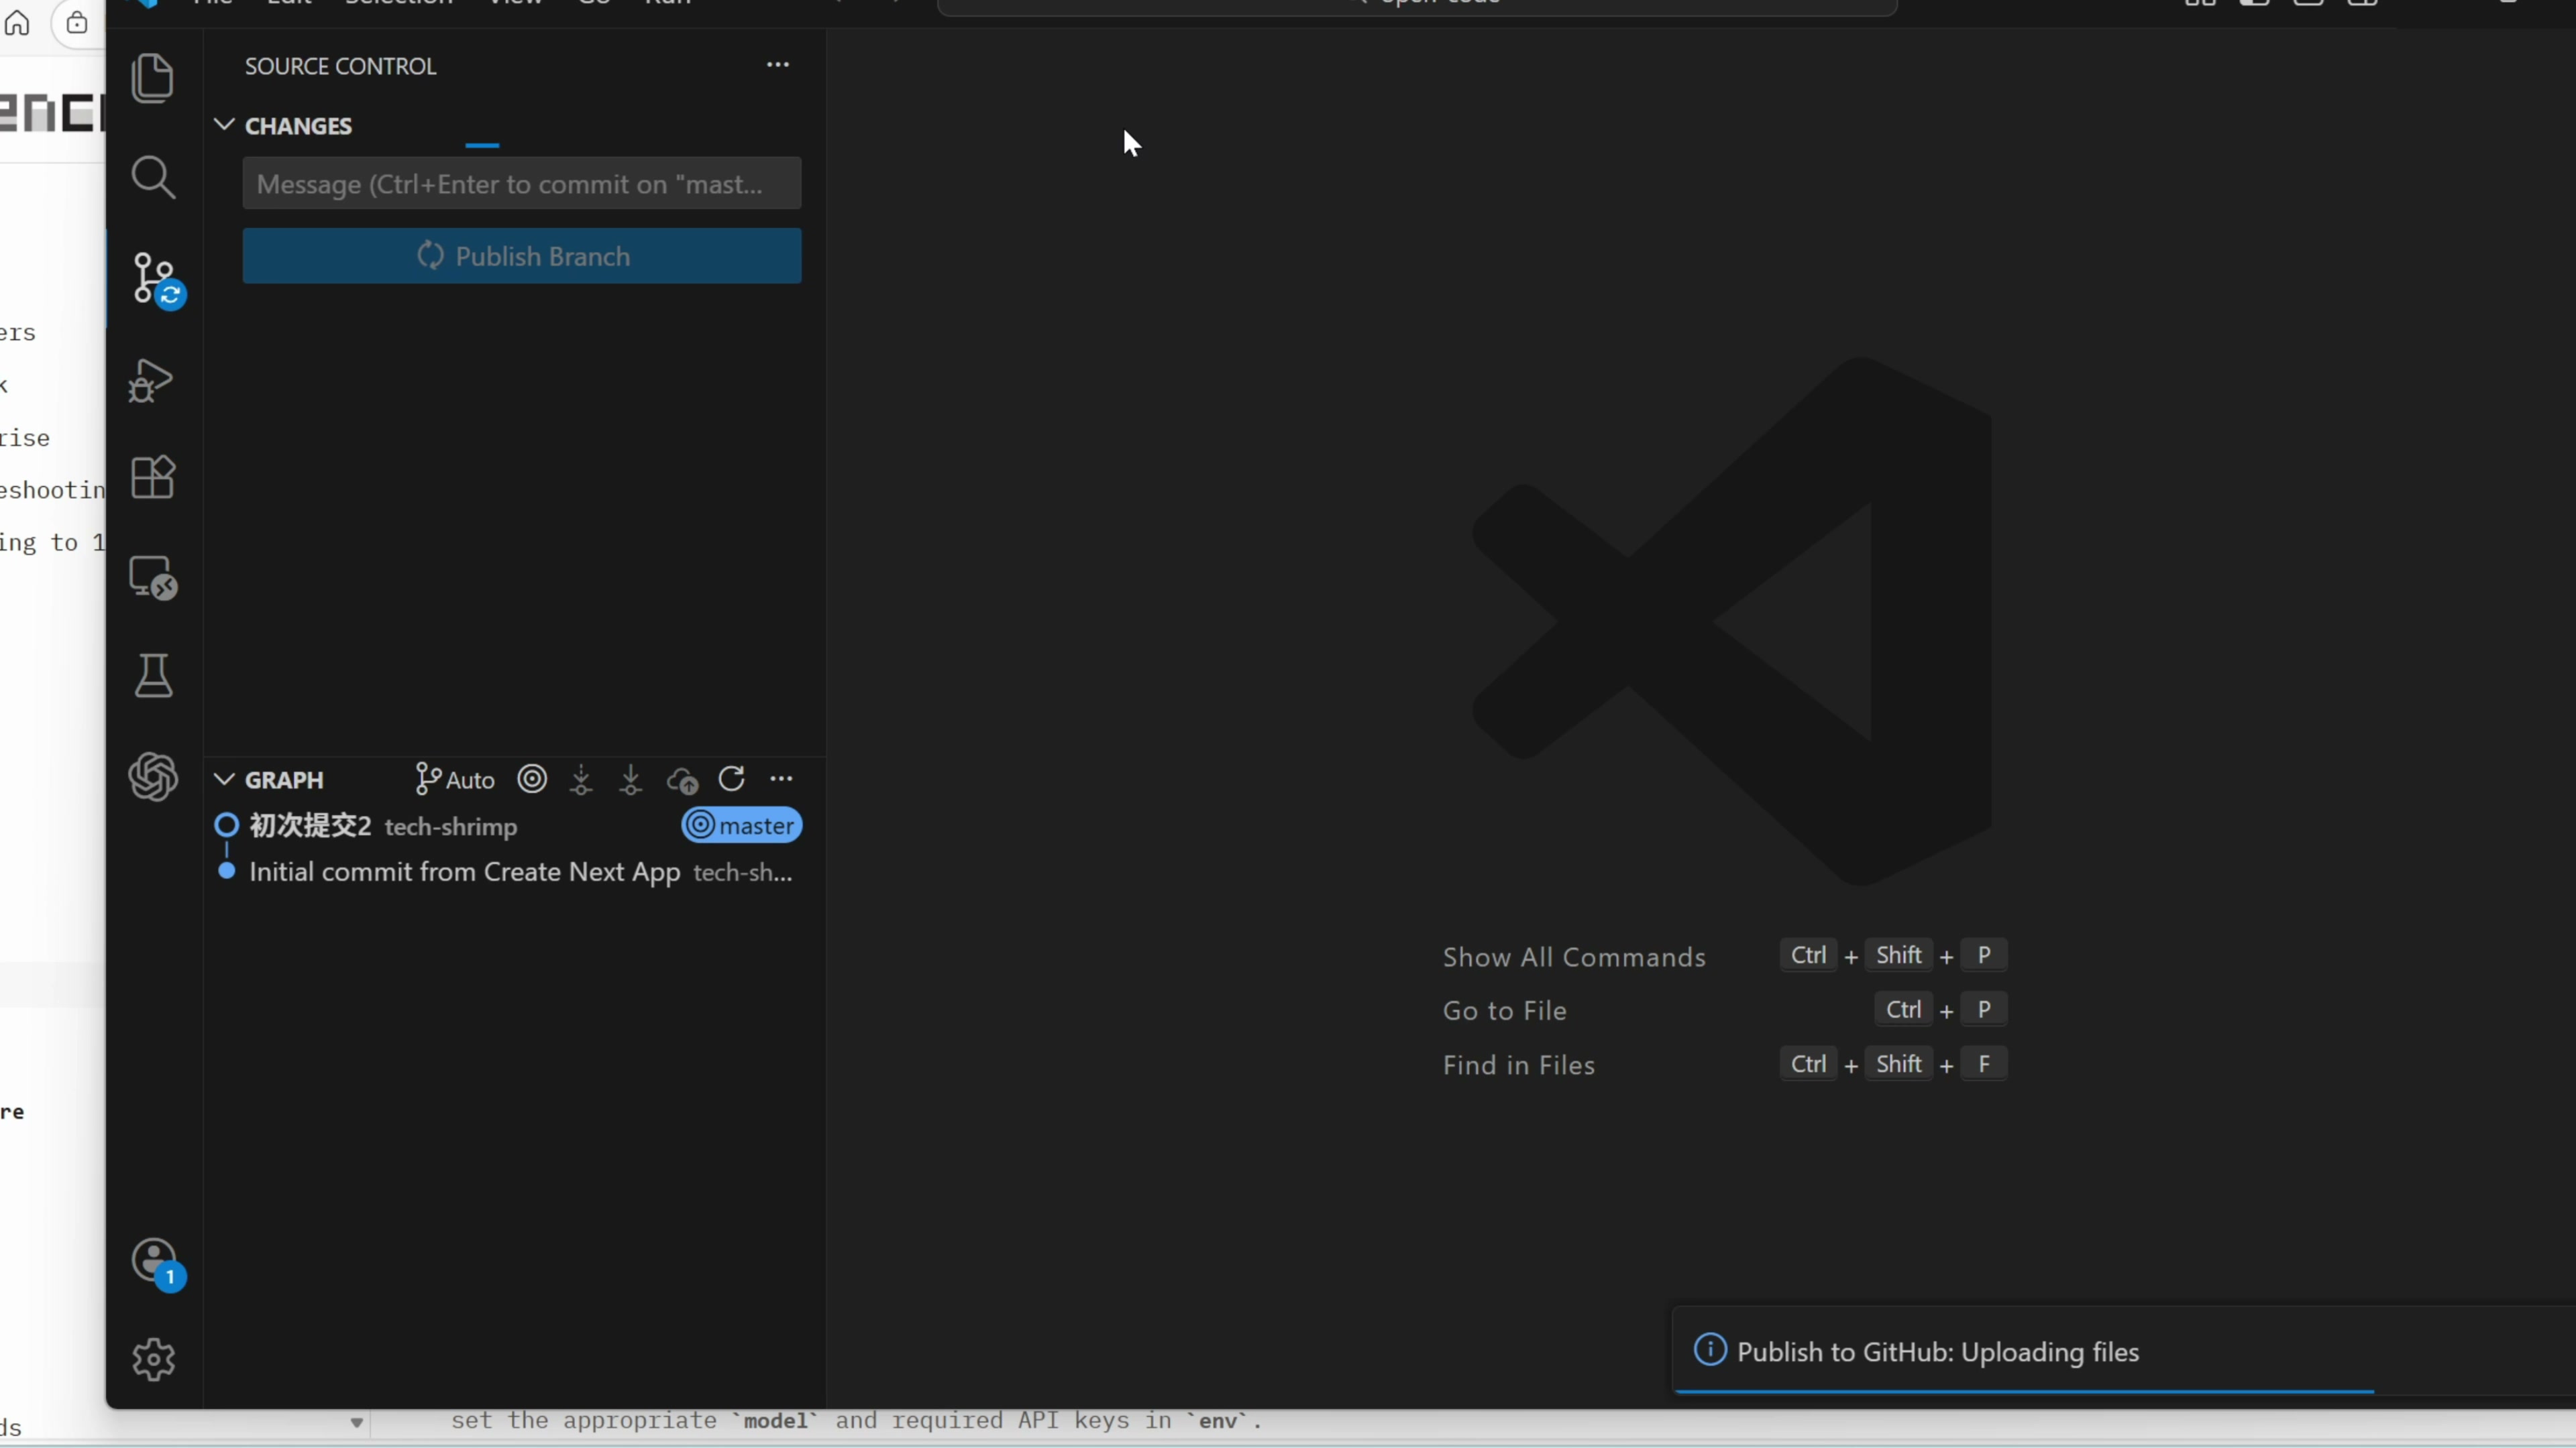Toggle go to current history item target
This screenshot has height=1448, width=2576.
(x=532, y=780)
